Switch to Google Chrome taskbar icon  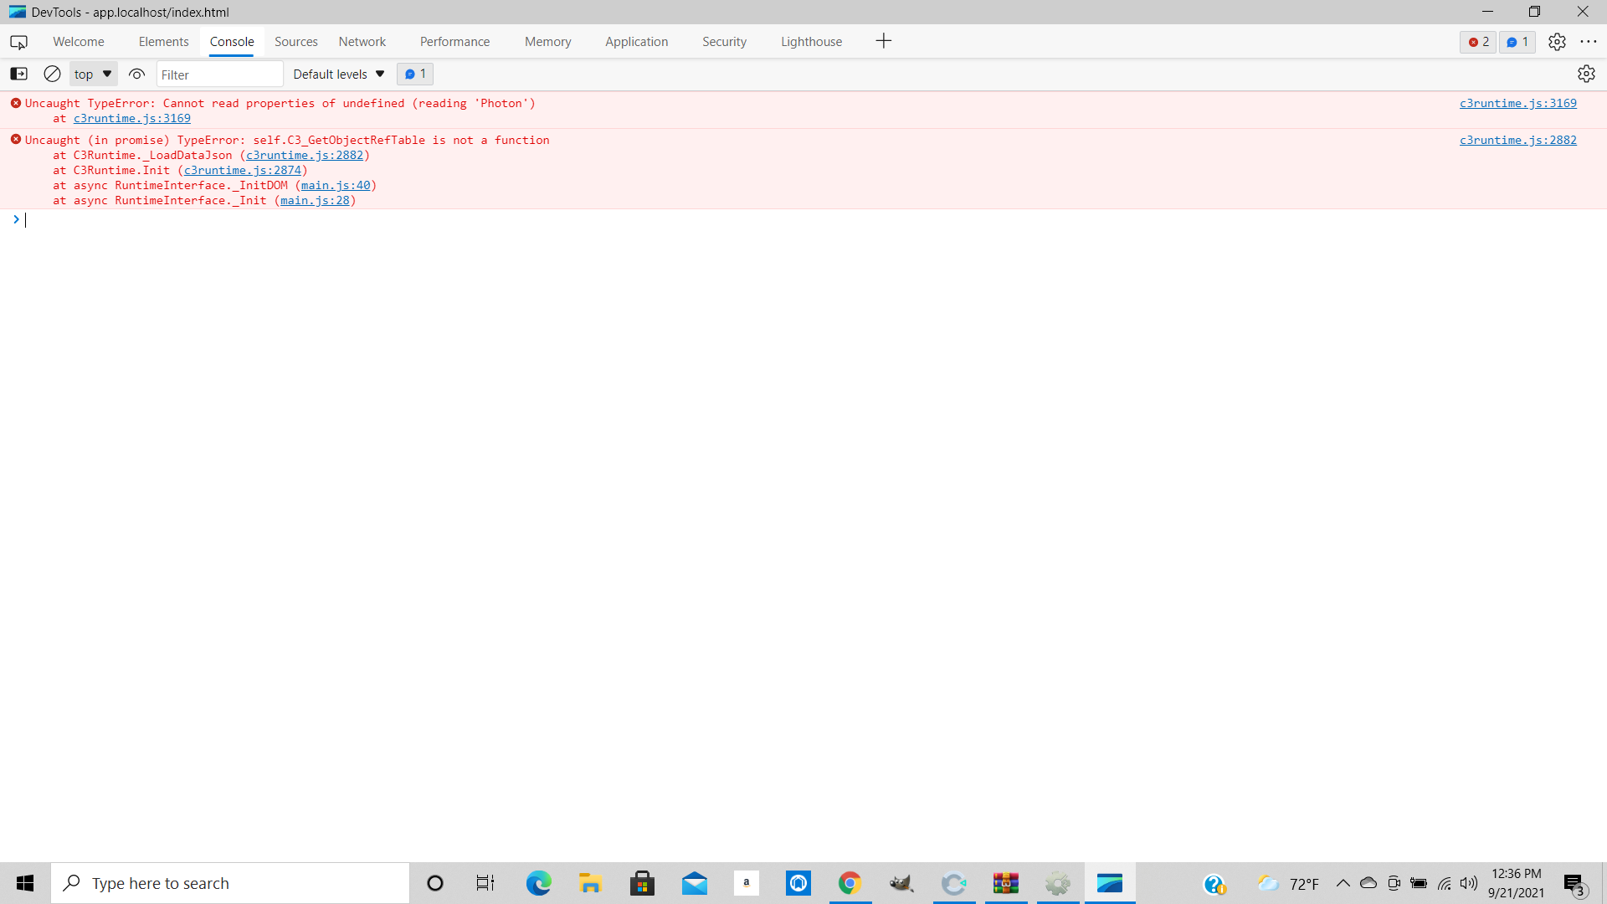(850, 883)
